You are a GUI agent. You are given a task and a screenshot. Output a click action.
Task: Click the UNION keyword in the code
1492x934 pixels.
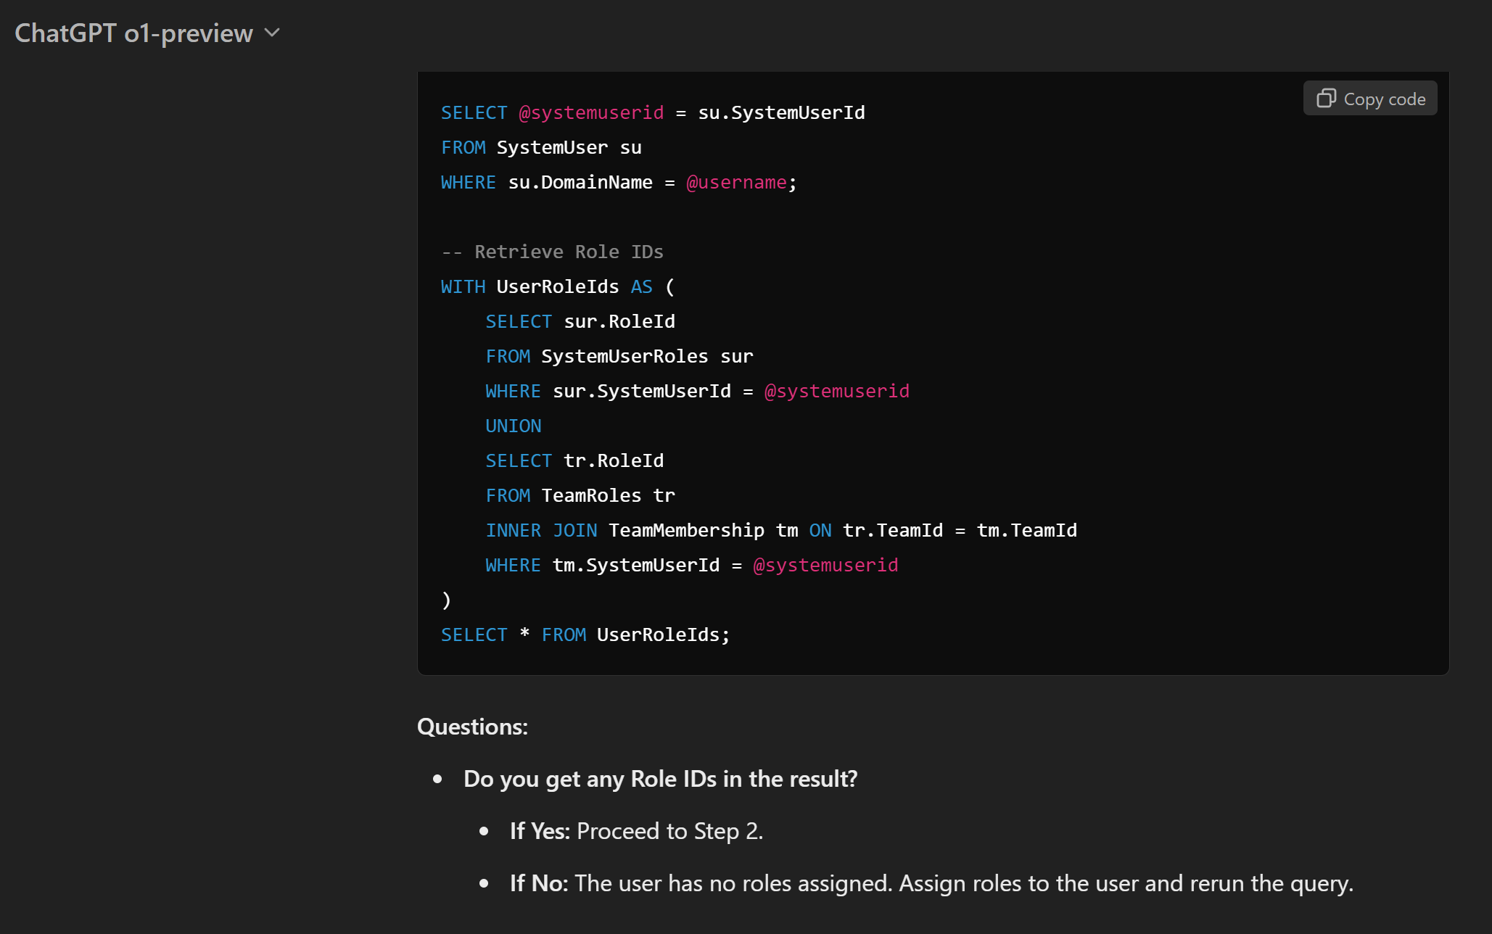514,426
